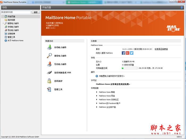Viewport: 186px width, 139px height.
Task: Click the 密码保护 padlock icon
Action: pyautogui.click(x=49, y=81)
